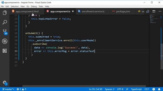The height and width of the screenshot is (91, 163).
Task: Click the onSubmit method name
Action: click(x=31, y=33)
